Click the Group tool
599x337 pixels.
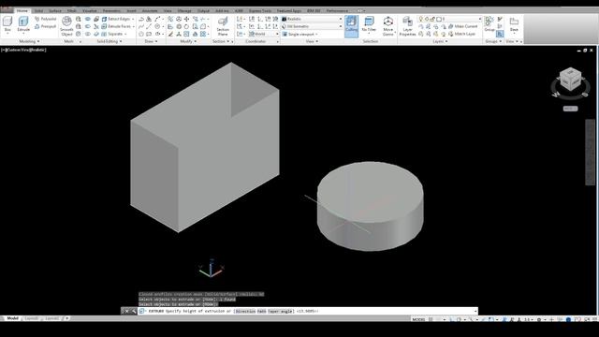489,23
